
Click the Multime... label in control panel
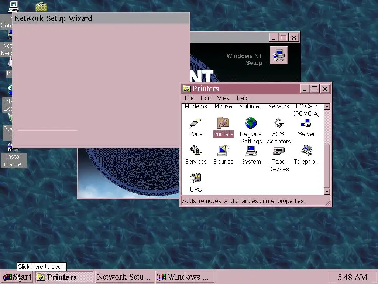[251, 106]
